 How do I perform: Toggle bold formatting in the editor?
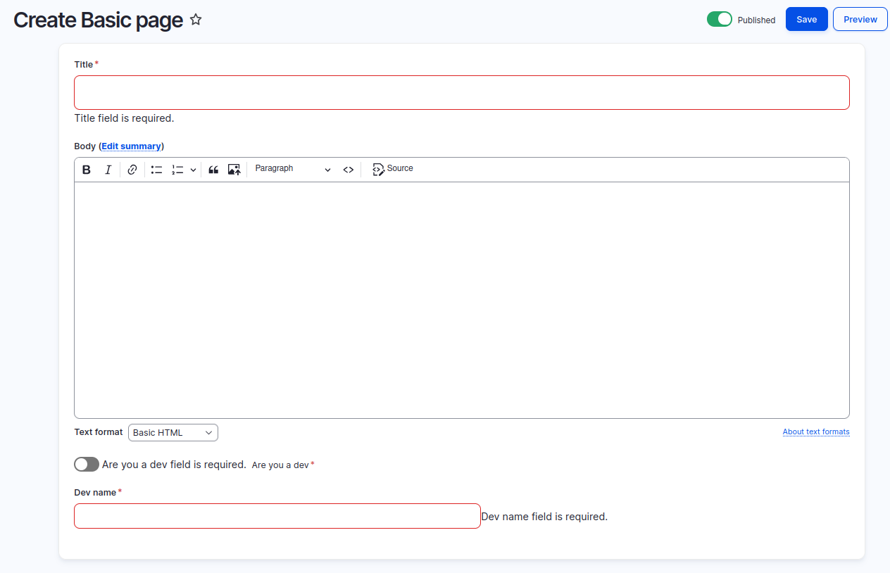pyautogui.click(x=87, y=170)
